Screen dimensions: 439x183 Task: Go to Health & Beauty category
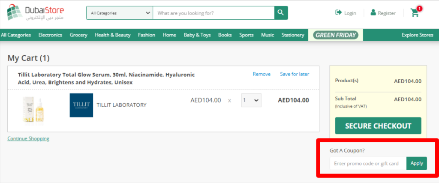coord(112,35)
